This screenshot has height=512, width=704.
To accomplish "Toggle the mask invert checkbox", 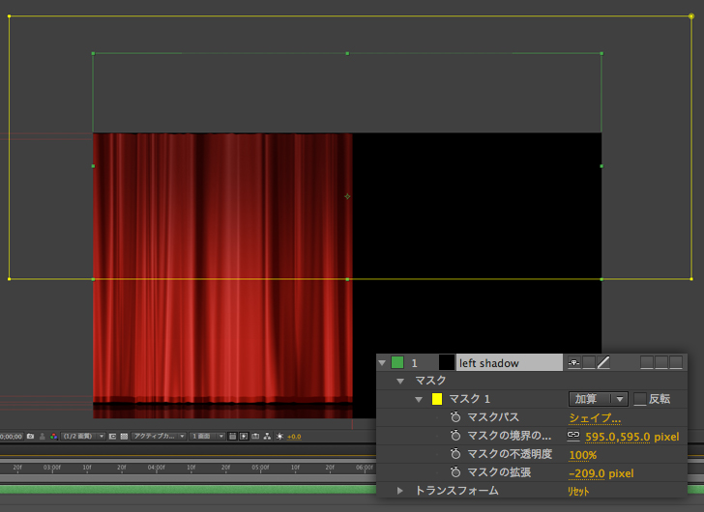I will pos(640,399).
